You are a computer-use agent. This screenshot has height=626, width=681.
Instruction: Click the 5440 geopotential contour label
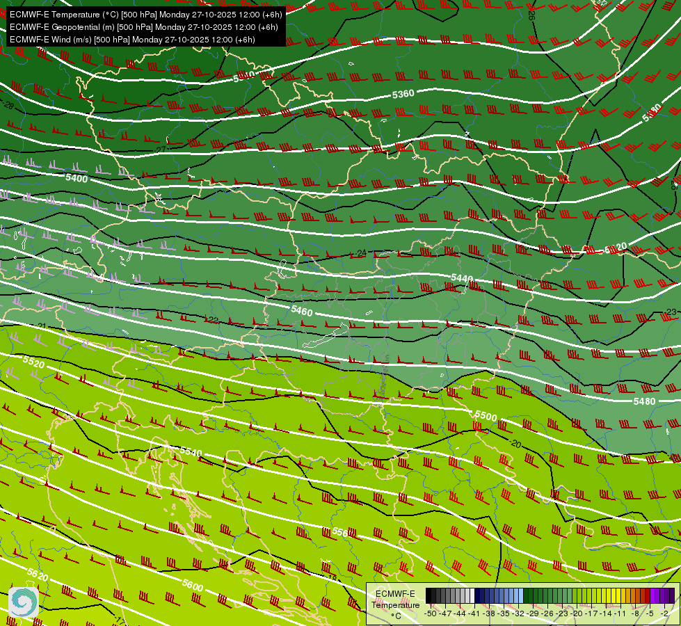pos(462,278)
